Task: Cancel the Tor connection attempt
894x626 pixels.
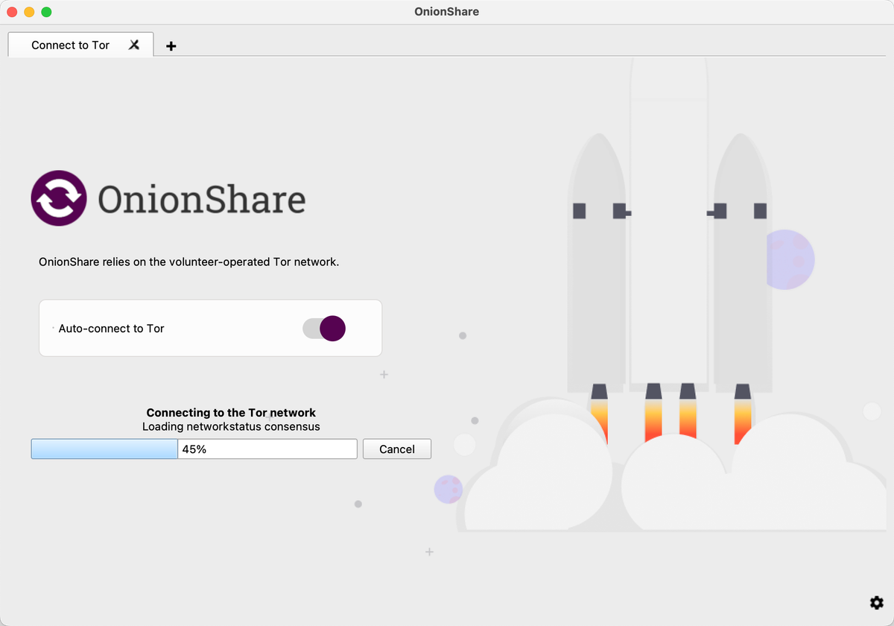Action: 396,449
